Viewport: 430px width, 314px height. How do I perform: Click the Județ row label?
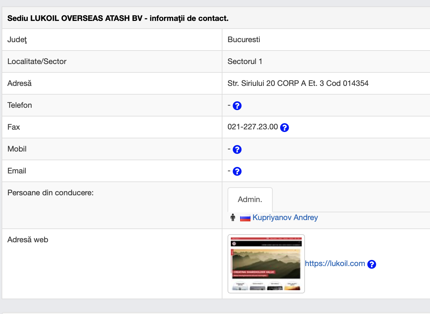click(17, 40)
